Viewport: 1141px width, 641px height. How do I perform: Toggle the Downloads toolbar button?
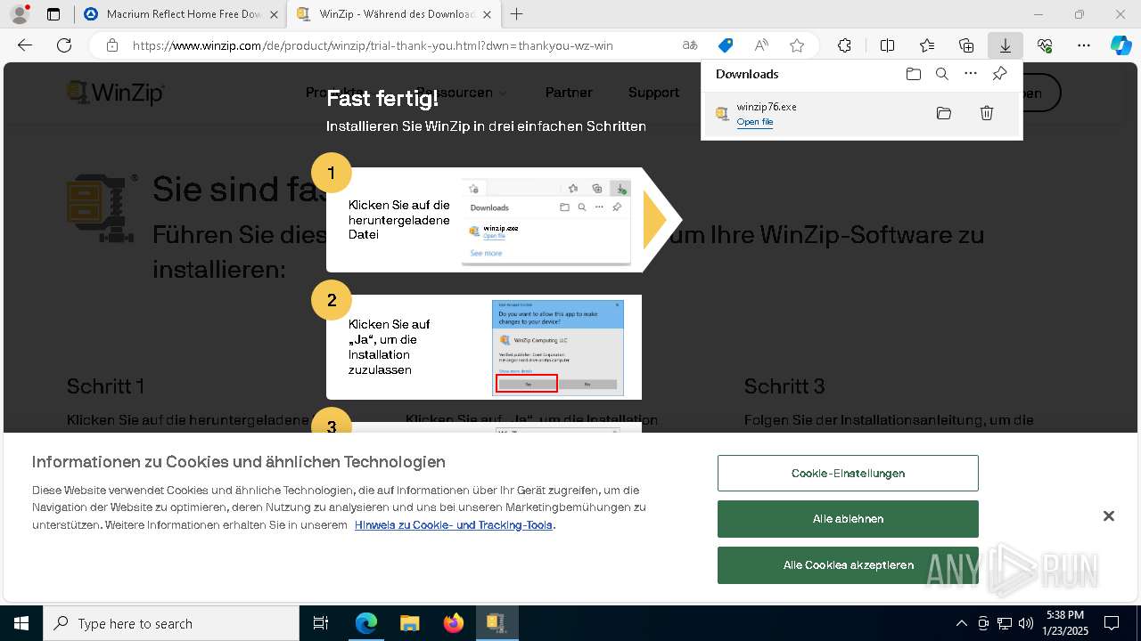pyautogui.click(x=1005, y=45)
